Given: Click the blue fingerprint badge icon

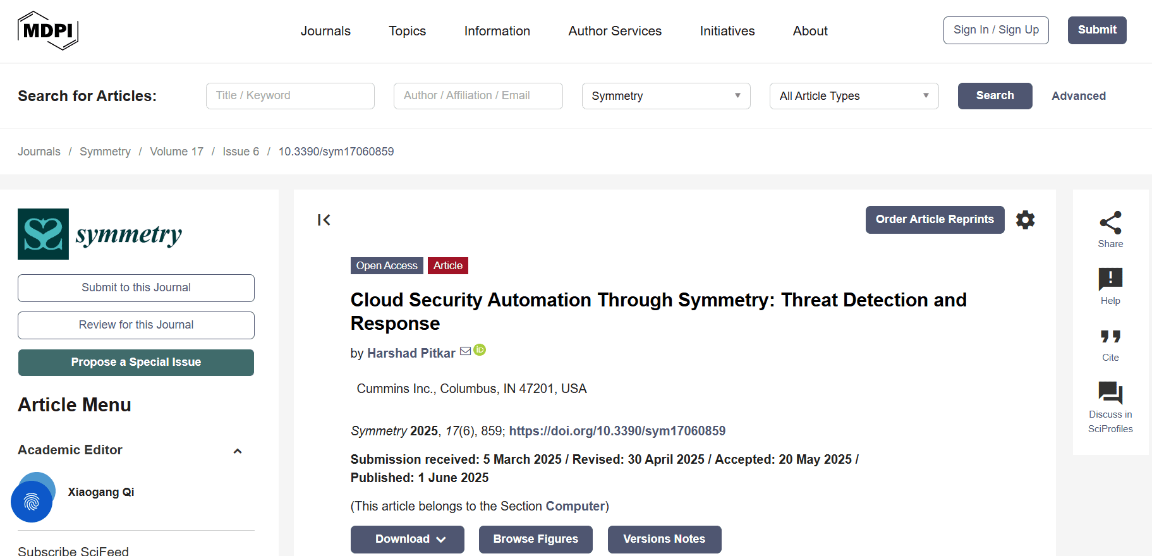Looking at the screenshot, I should coord(32,502).
